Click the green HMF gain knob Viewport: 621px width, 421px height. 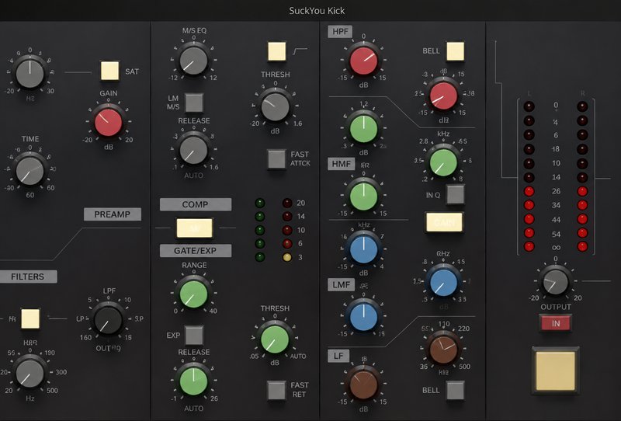pyautogui.click(x=363, y=196)
